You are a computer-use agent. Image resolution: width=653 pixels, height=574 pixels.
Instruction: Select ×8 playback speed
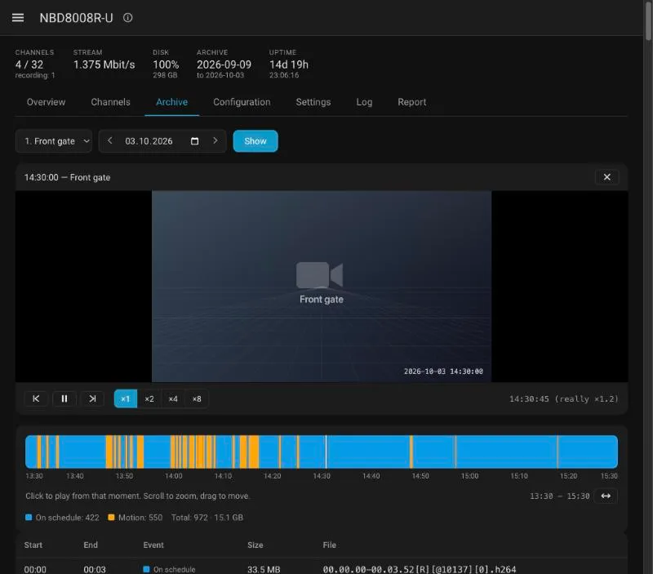click(x=197, y=398)
